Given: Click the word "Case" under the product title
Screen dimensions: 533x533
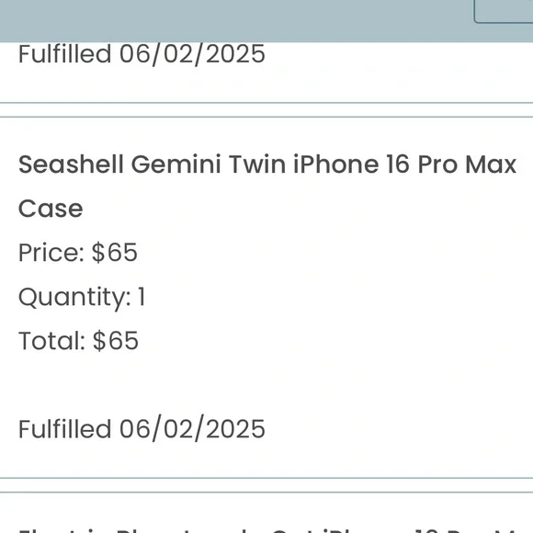Looking at the screenshot, I should click(x=51, y=209).
